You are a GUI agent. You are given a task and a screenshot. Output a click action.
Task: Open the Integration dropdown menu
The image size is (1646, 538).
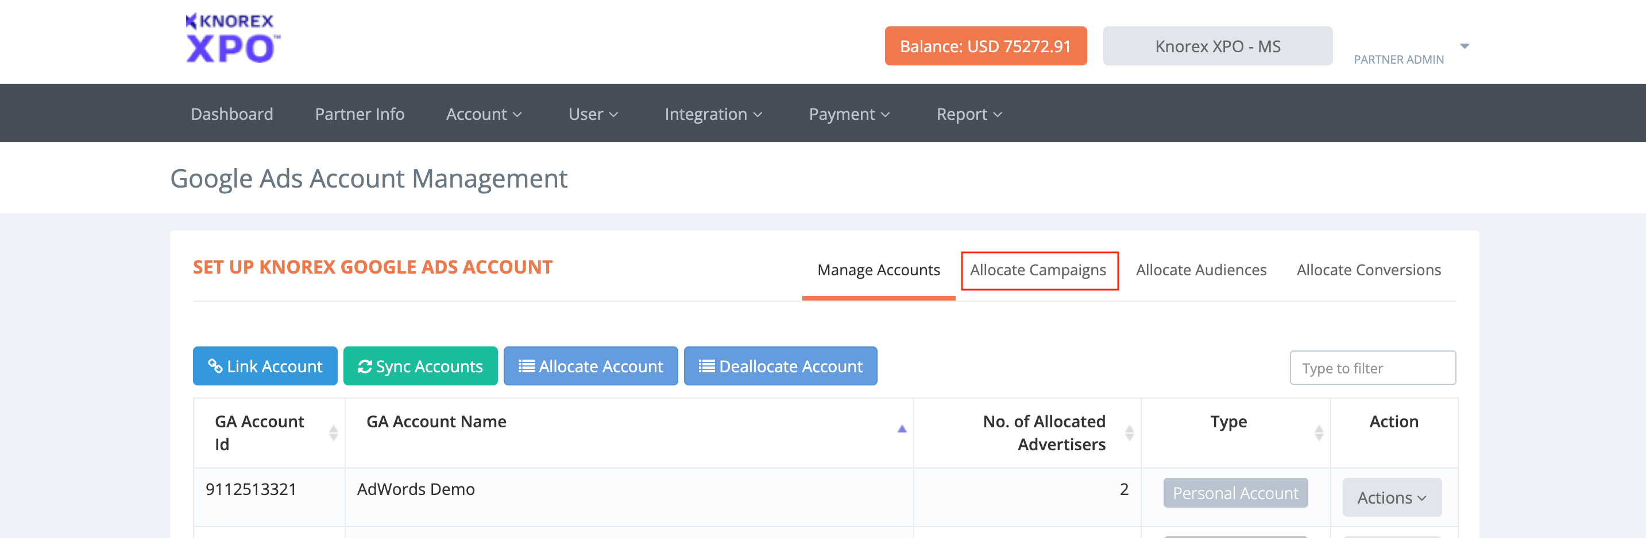[713, 114]
